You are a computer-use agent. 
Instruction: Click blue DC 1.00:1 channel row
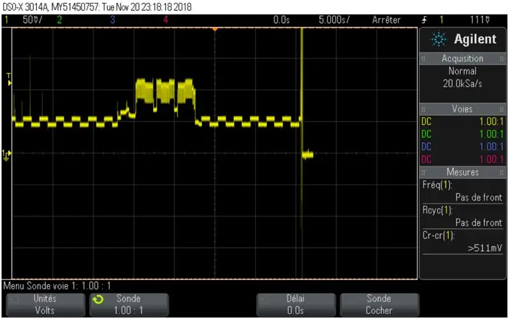462,146
